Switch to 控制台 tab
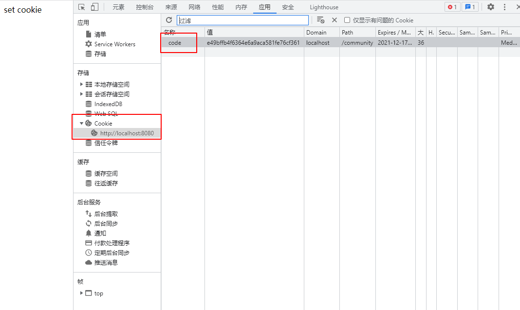Viewport: 520px width, 310px height. (x=145, y=7)
